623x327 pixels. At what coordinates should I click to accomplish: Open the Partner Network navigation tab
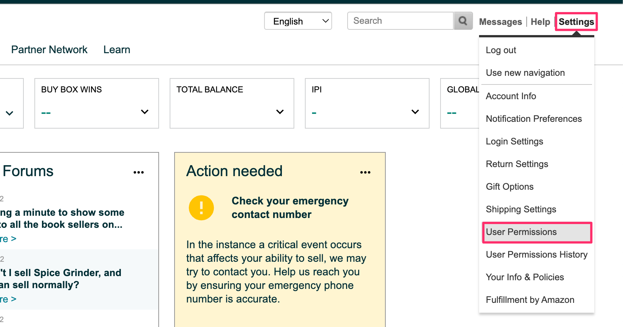point(49,50)
